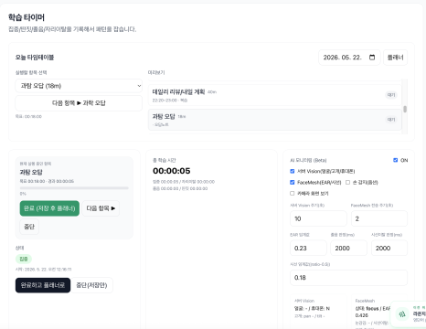This screenshot has height=329, width=426.
Task: Click the AI 모니터링 (Beta) heading
Action: coord(308,160)
